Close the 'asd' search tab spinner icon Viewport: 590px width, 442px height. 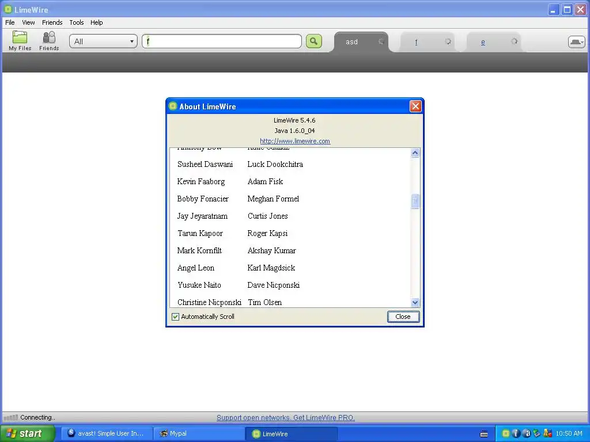381,41
